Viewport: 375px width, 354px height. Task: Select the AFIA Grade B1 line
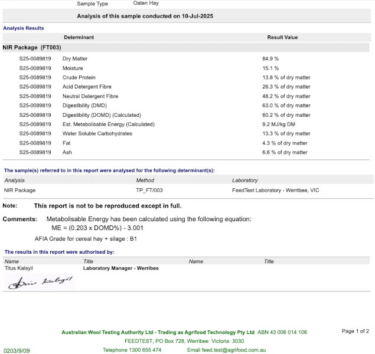[86, 240]
